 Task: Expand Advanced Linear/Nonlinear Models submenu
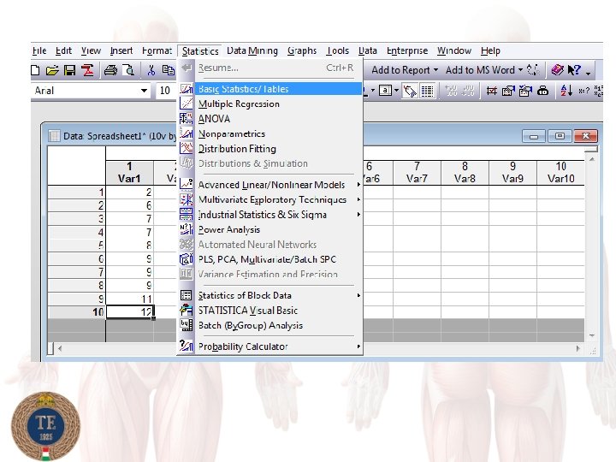(x=358, y=185)
